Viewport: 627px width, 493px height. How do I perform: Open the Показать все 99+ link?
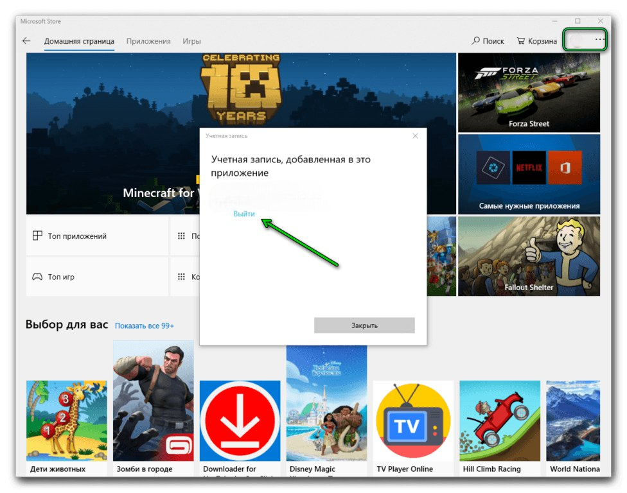tap(144, 326)
